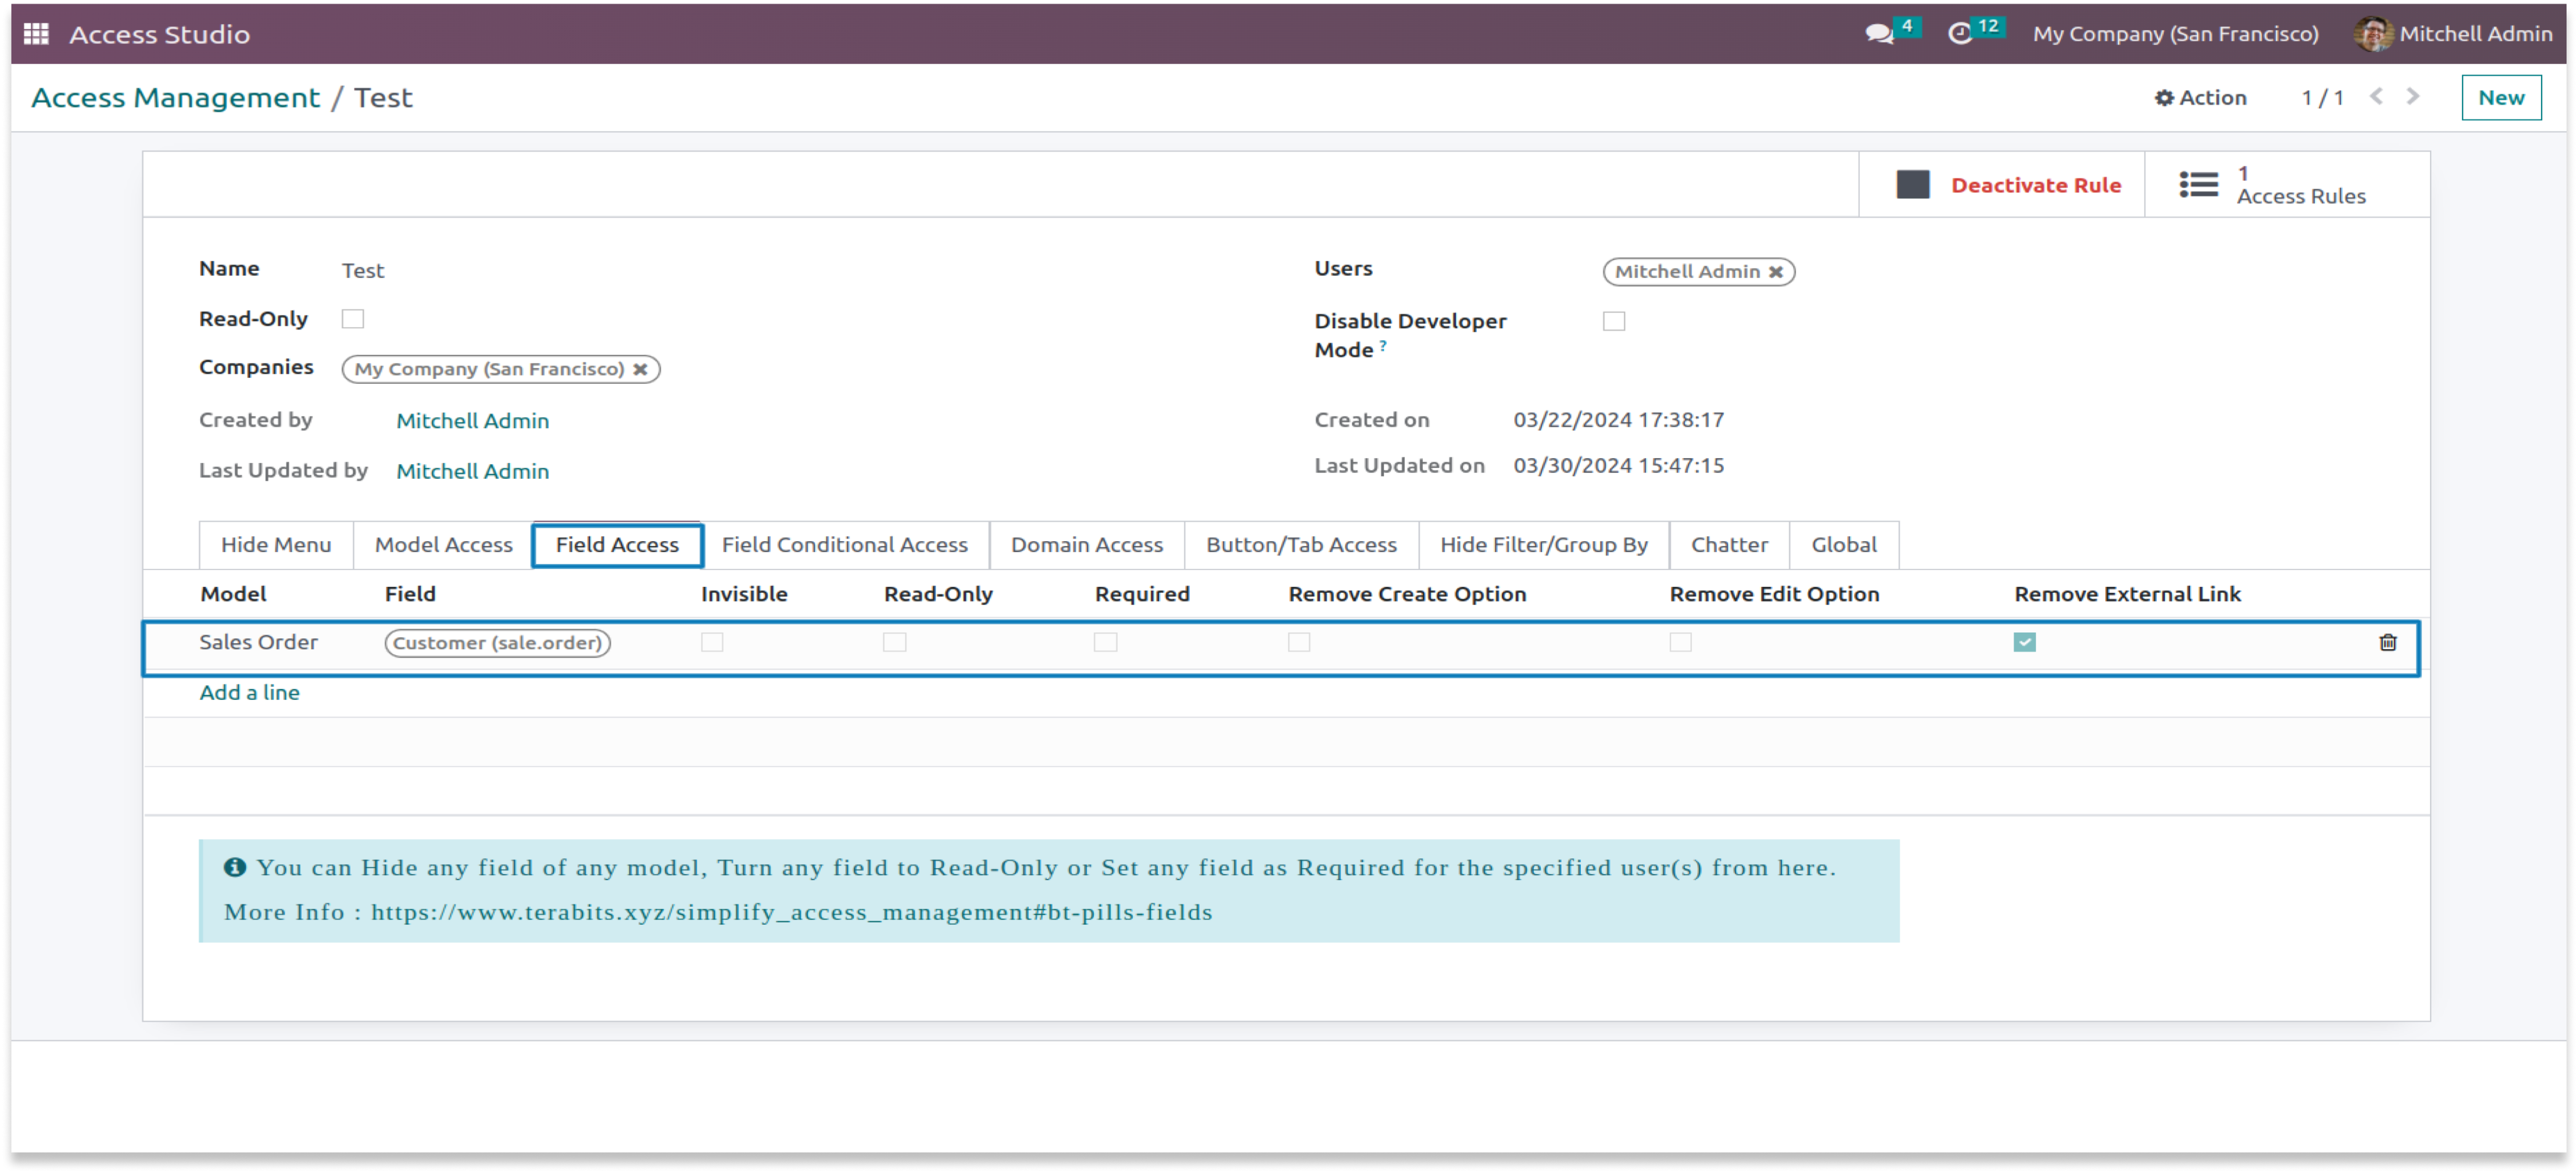The image size is (2576, 1171).
Task: Click the info icon in the hint box
Action: pyautogui.click(x=234, y=867)
